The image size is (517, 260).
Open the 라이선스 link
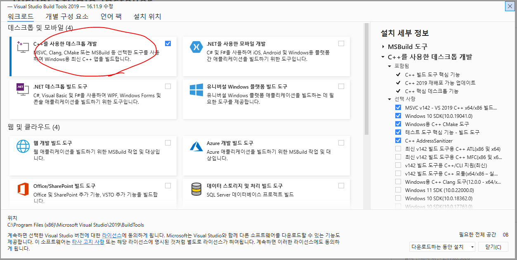coord(112,235)
